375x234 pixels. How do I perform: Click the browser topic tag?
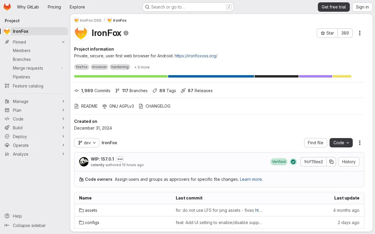click(100, 67)
